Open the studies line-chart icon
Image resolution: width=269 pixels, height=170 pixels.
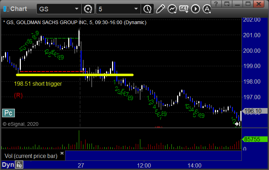172,8
